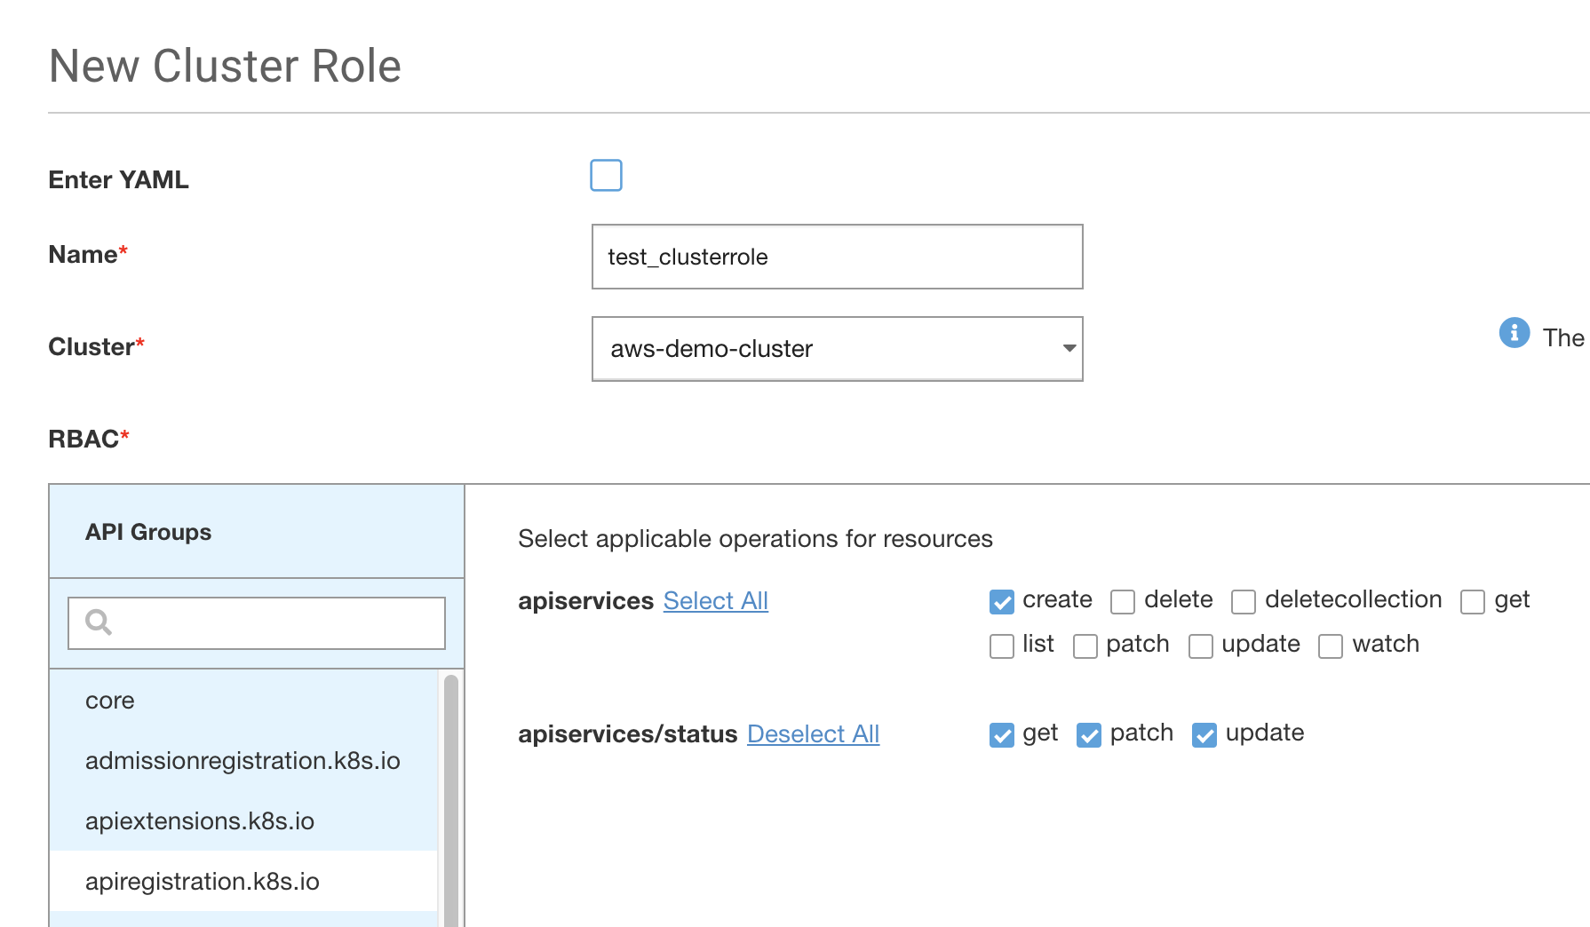Check the delete operation for apiservices
Screen dimensions: 1590x927
coord(1123,602)
